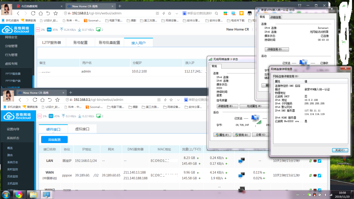Open the Soomal bookmark in the upper browser
354x199 pixels.
92,20
